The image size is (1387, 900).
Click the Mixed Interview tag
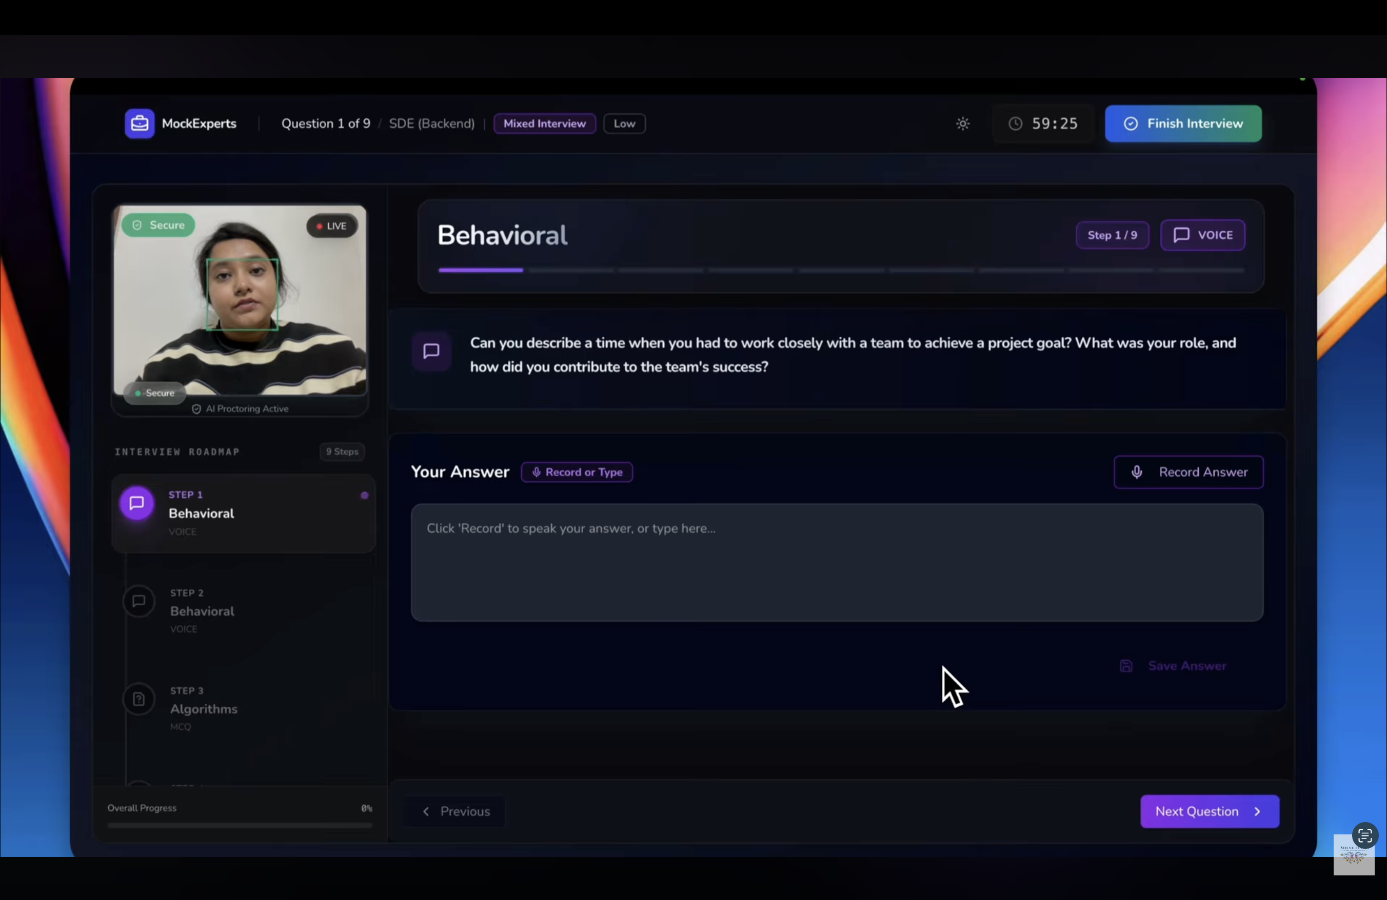544,124
